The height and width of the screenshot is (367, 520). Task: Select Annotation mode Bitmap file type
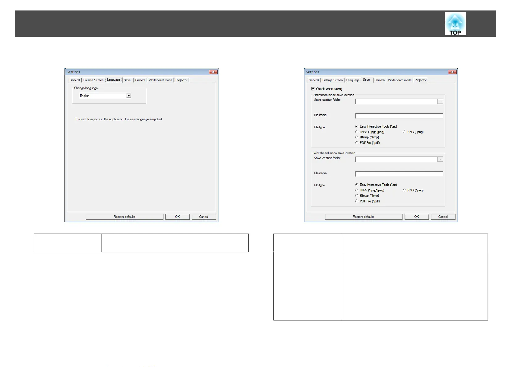click(x=357, y=137)
